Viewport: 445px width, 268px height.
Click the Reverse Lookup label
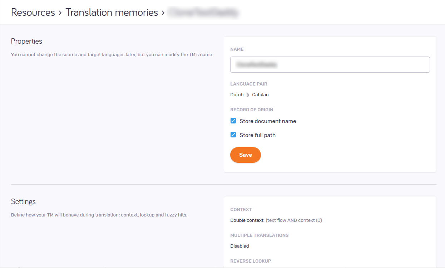[251, 261]
